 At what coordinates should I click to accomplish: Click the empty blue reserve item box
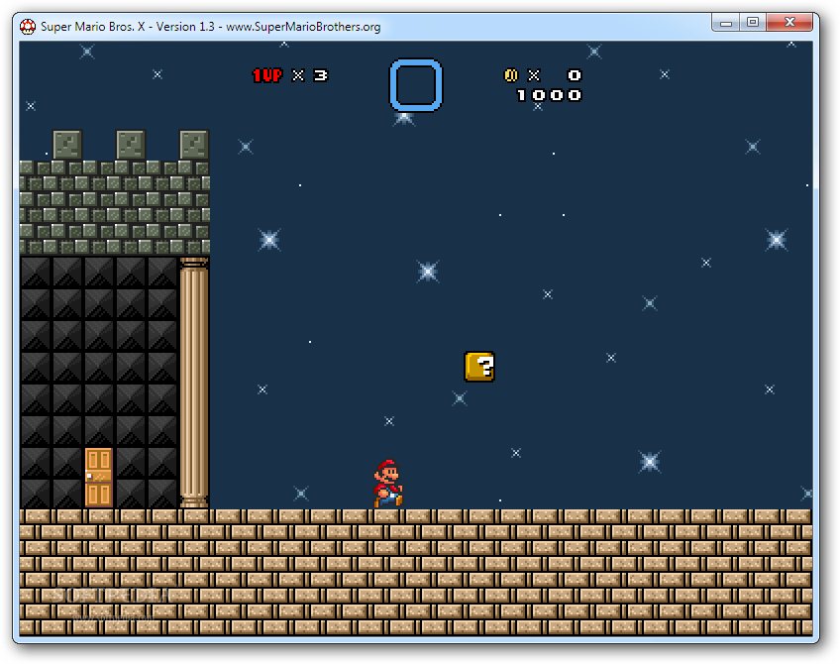point(416,84)
